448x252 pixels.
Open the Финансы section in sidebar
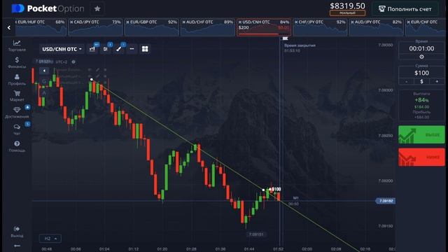[17, 62]
